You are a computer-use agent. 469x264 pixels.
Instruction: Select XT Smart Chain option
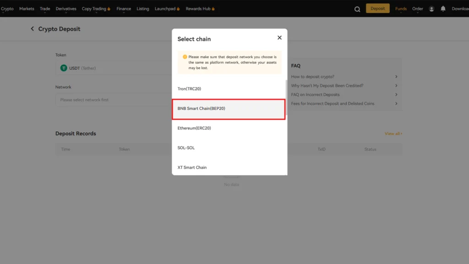click(229, 167)
